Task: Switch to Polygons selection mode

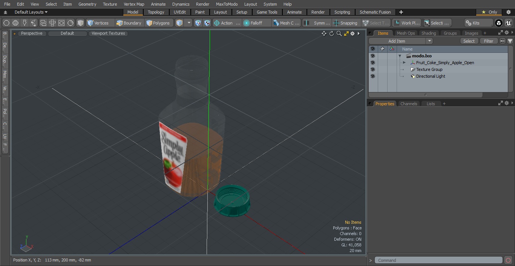Action: tap(158, 23)
